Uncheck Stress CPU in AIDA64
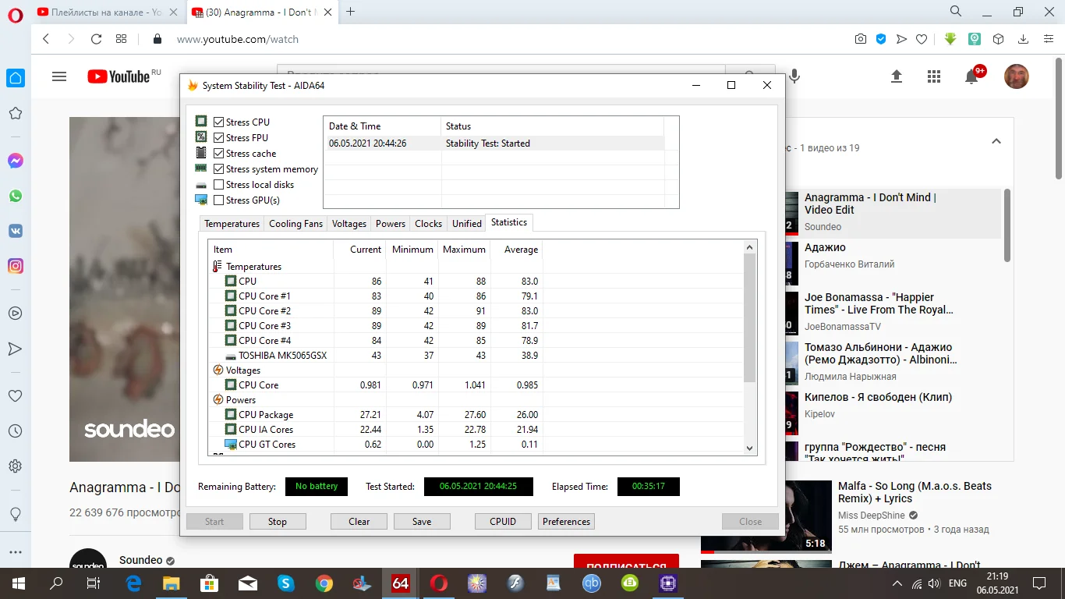Viewport: 1065px width, 599px height. tap(219, 122)
